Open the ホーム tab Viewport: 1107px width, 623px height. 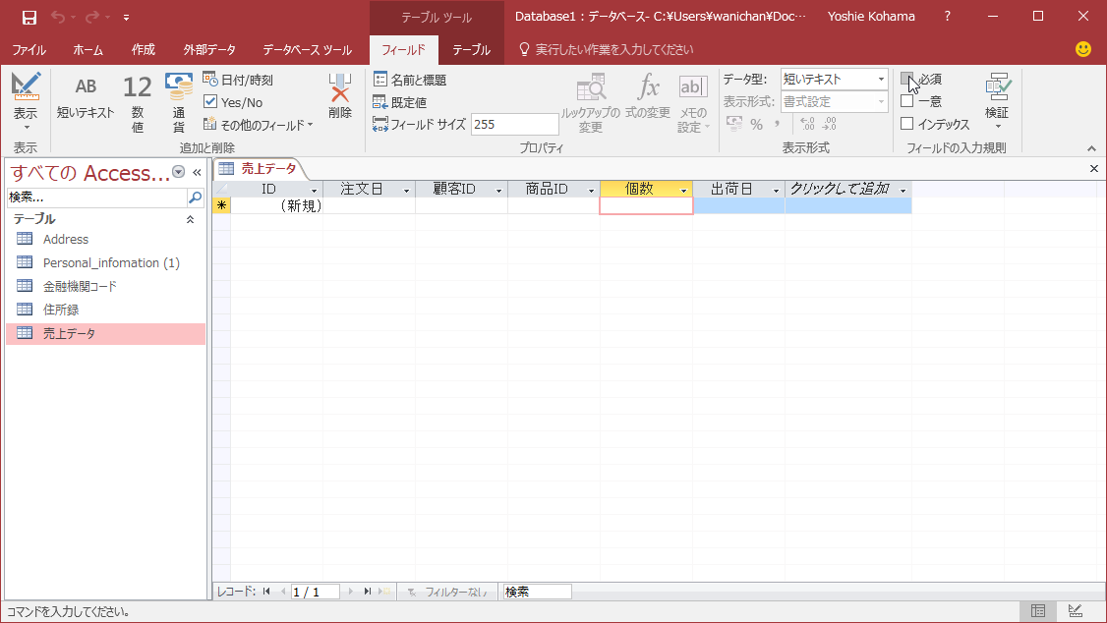pos(87,49)
